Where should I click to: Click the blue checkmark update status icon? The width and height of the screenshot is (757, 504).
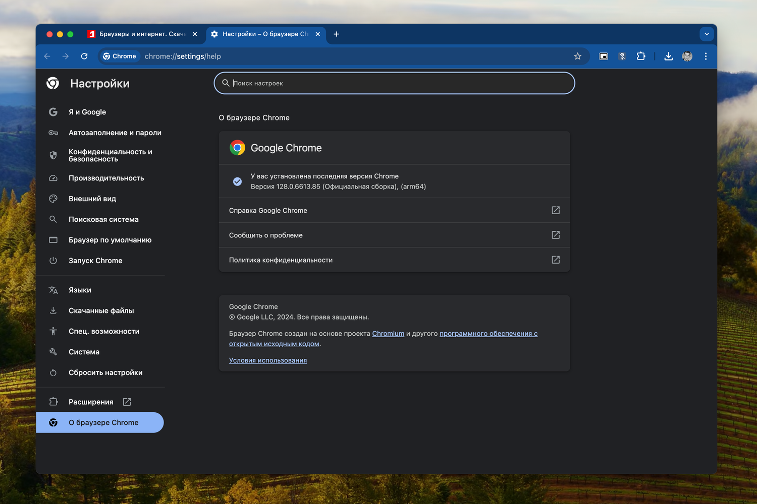pos(237,181)
